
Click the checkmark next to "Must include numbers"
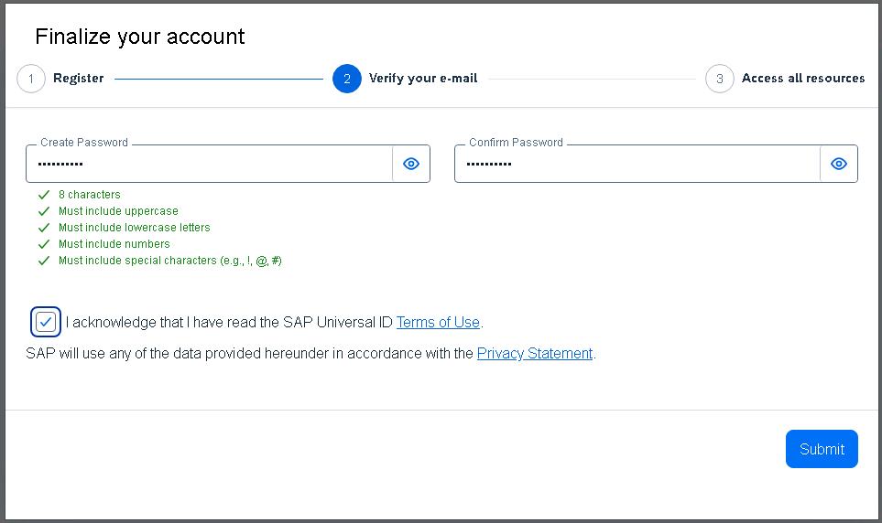[x=43, y=244]
